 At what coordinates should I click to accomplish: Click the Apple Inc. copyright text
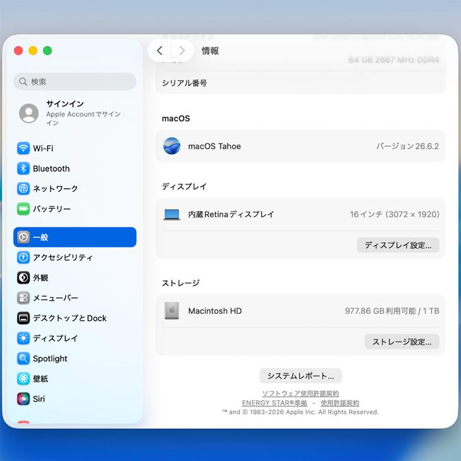(301, 412)
